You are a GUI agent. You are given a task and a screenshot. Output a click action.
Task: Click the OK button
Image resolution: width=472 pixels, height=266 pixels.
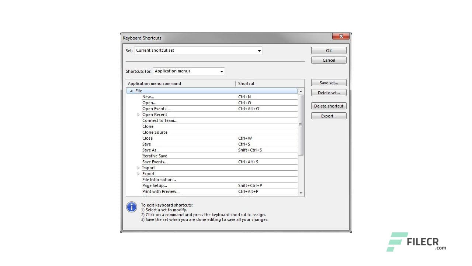pyautogui.click(x=328, y=50)
